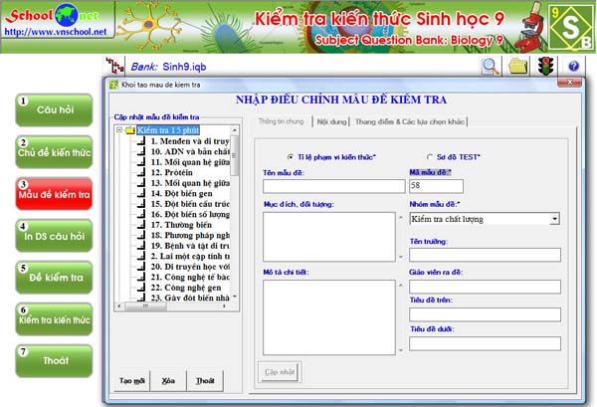Click Cập nhật button
The image size is (597, 407).
point(280,372)
